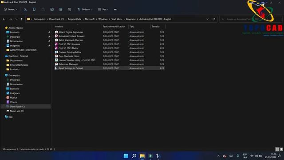Select the Civil 3D 2023 Metric shortcut
The image size is (284, 160).
pos(110,48)
